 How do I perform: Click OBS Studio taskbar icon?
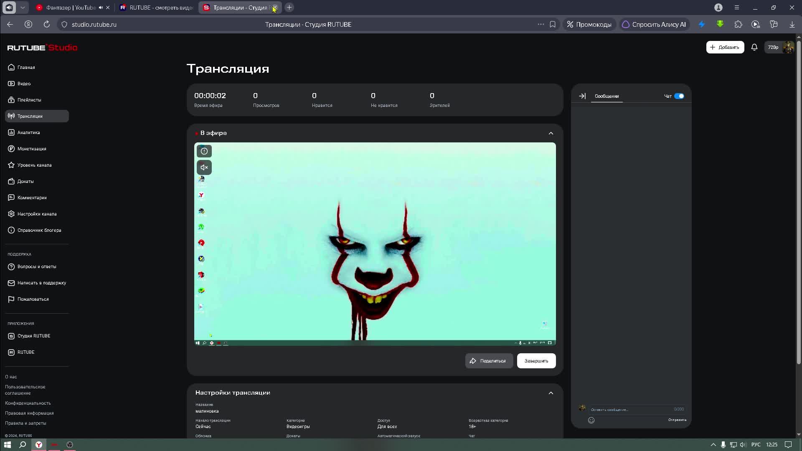point(70,445)
